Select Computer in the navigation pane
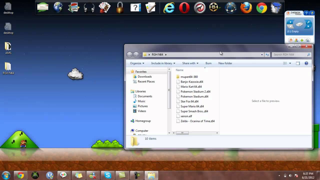 142,131
